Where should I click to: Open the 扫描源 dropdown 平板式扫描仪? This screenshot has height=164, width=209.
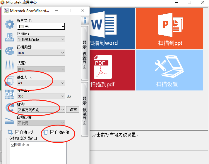tap(41, 39)
